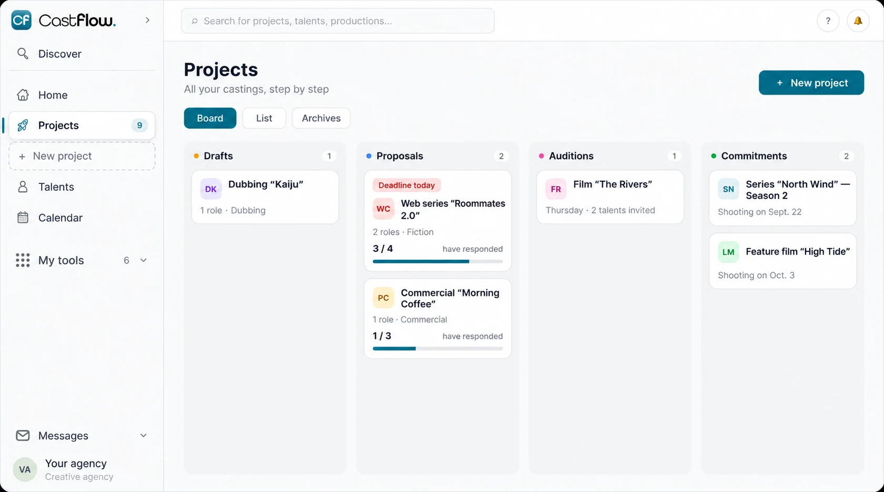Image resolution: width=884 pixels, height=492 pixels.
Task: Click the LM avatar on High Tide card
Action: coord(728,252)
